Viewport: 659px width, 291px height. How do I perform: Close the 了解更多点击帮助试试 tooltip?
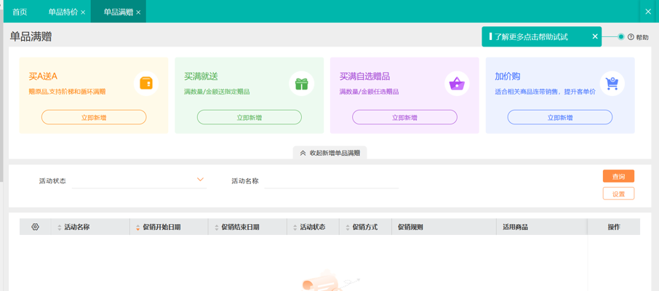point(595,36)
